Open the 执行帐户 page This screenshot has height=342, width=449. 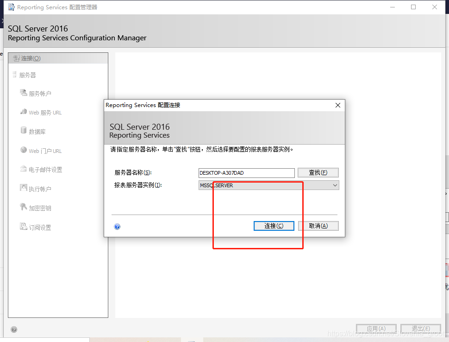coord(40,189)
